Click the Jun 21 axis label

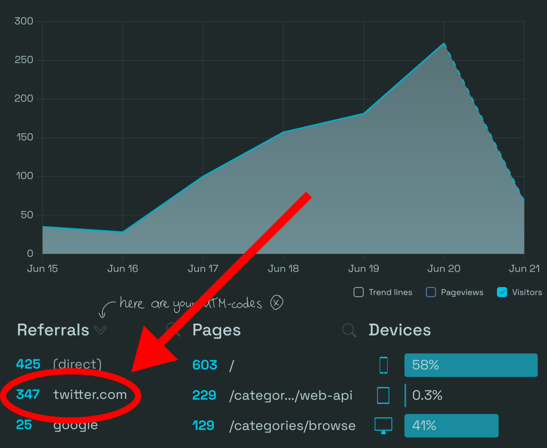(x=524, y=269)
